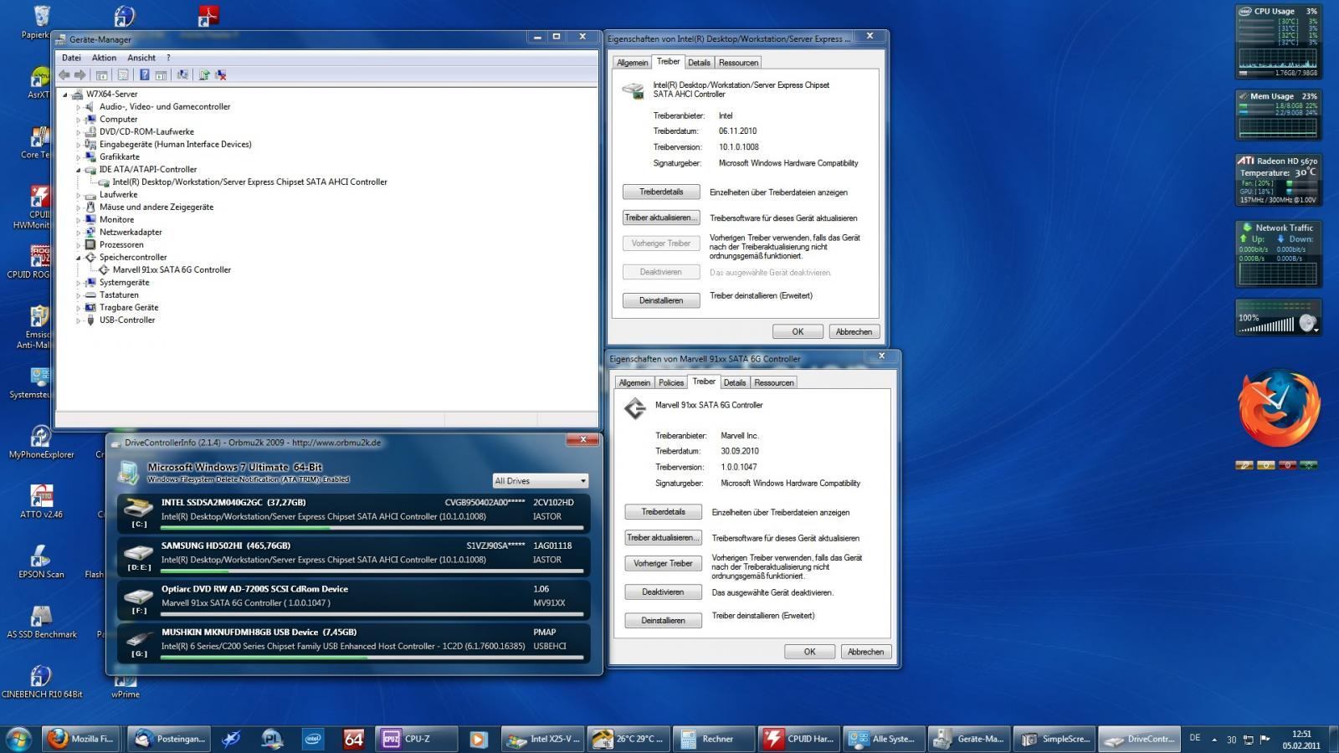The image size is (1339, 753).
Task: Collapse IDE ATA/ATAPI-Controller node
Action: click(79, 170)
